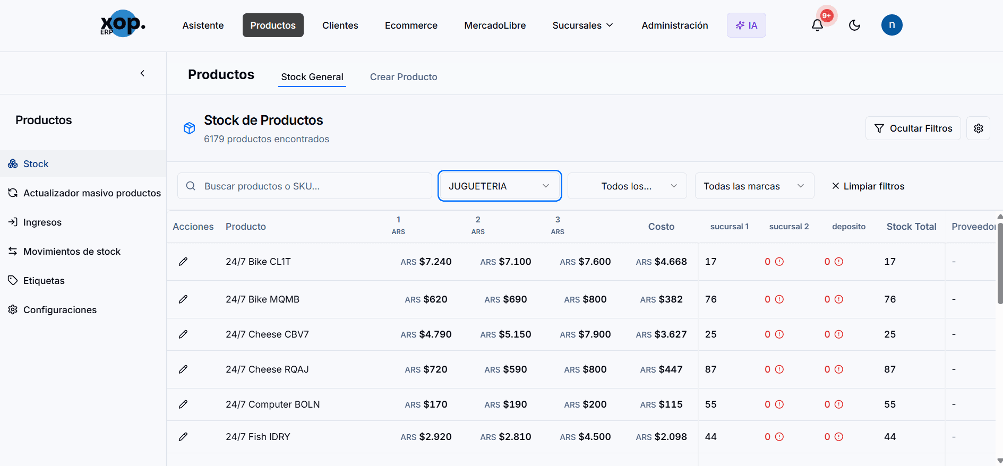Screen dimensions: 1003x466
Task: Open the user avatar menu
Action: click(x=891, y=25)
